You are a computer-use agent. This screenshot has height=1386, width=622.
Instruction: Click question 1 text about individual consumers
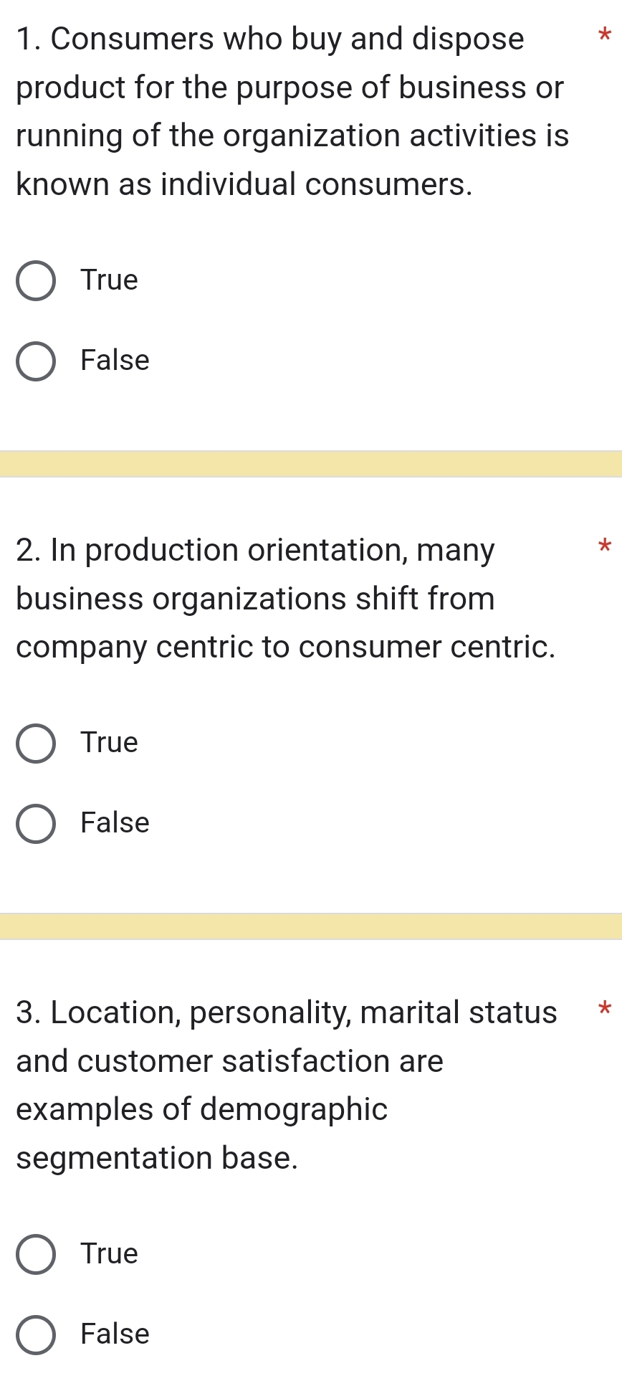coord(292,111)
